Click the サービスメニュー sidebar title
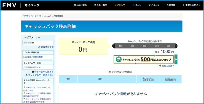204x104 pixels. pyautogui.click(x=31, y=37)
